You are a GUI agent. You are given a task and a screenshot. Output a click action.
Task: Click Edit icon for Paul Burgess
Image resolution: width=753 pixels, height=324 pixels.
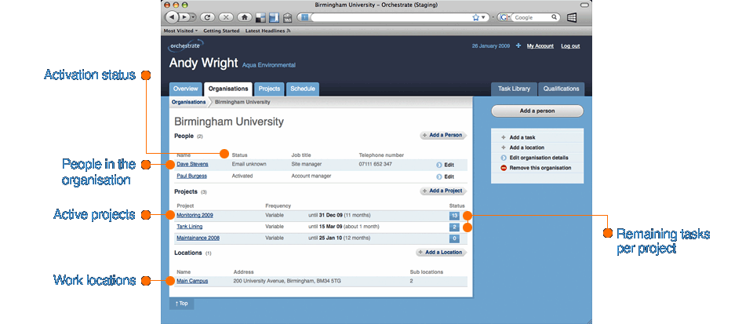click(x=439, y=177)
